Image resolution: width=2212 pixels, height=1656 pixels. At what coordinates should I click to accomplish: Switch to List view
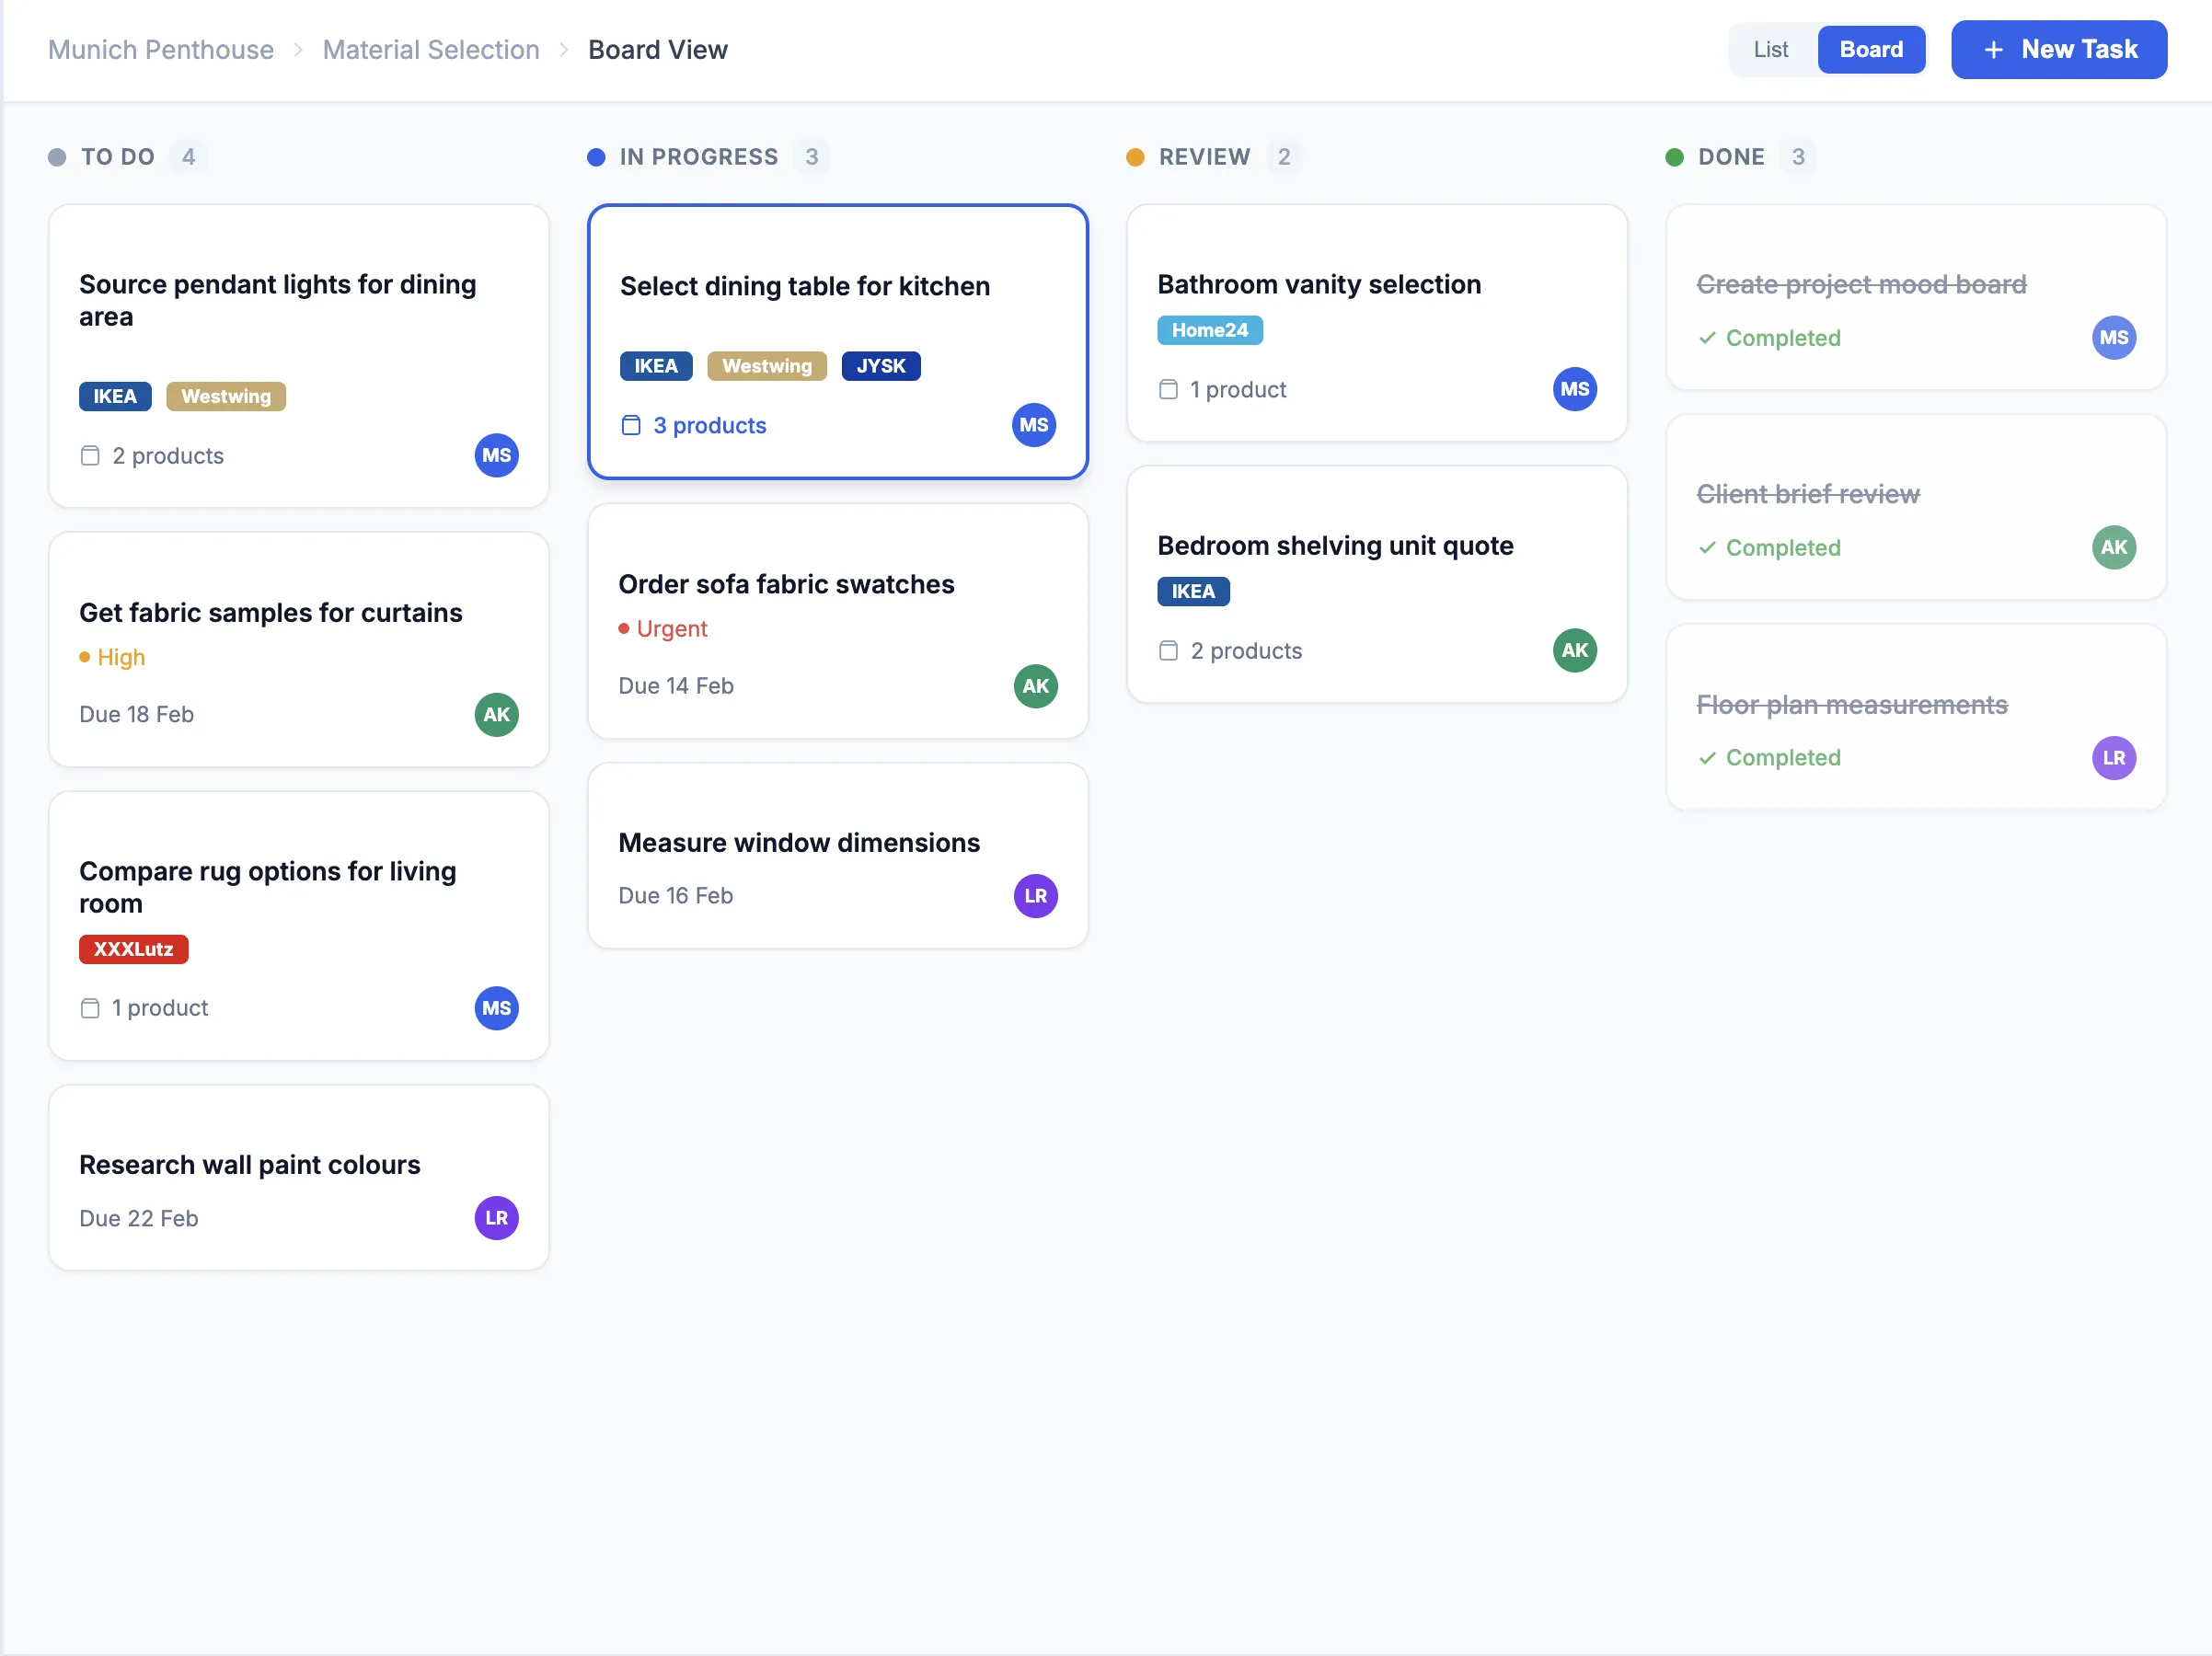click(1770, 50)
